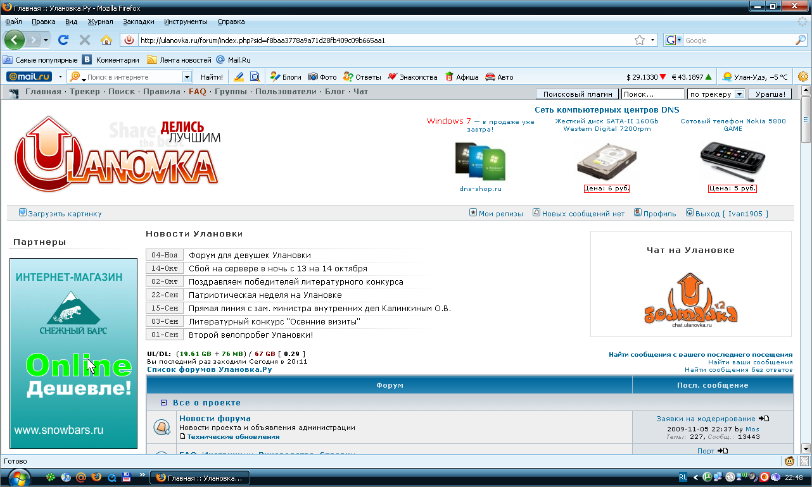Click the Поисковый плагин button
812x487 pixels.
pos(577,94)
